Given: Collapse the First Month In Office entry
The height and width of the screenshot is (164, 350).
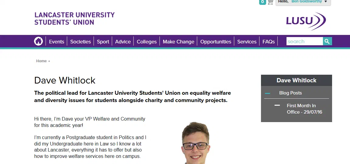Looking at the screenshot, I should pos(277,105).
